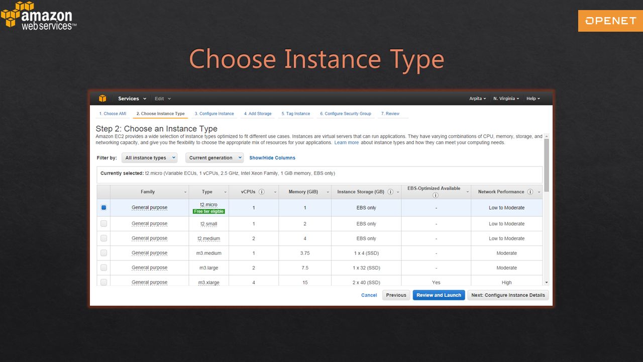Viewport: 643px width, 362px height.
Task: Open the Learn more link
Action: coord(347,143)
